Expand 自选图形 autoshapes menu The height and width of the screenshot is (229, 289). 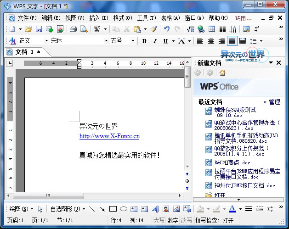[68, 209]
